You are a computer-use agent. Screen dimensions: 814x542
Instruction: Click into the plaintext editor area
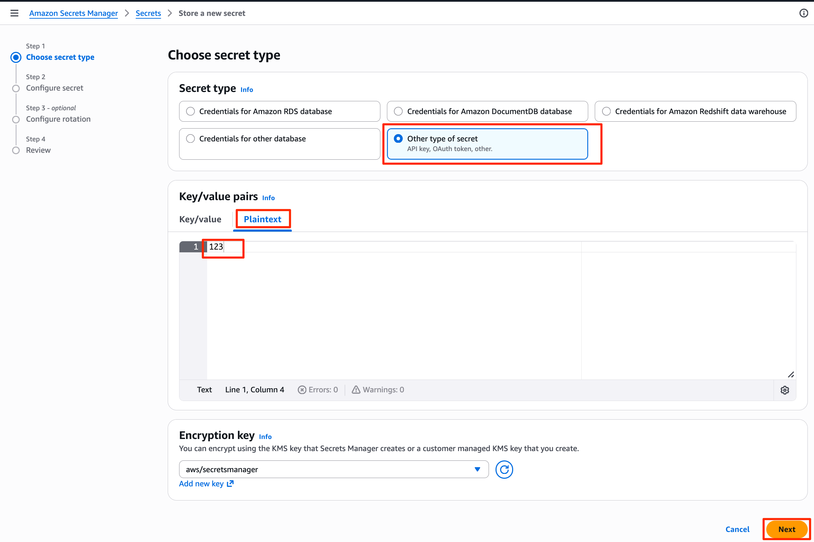[394, 311]
